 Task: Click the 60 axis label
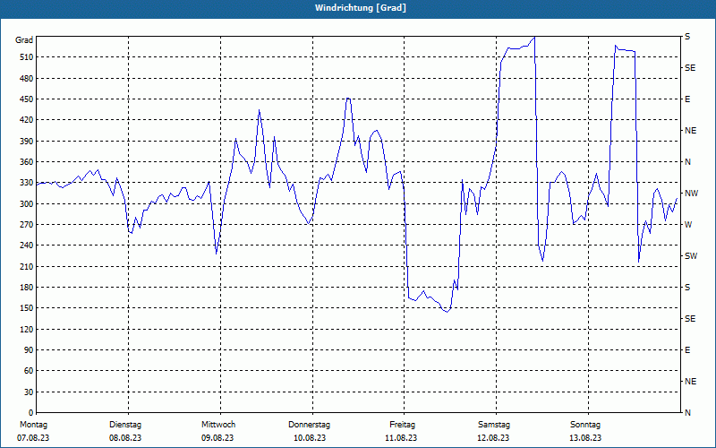click(x=29, y=371)
